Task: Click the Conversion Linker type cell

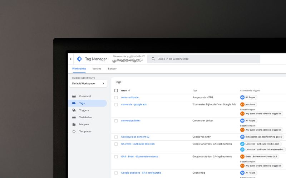Action: [202, 121]
